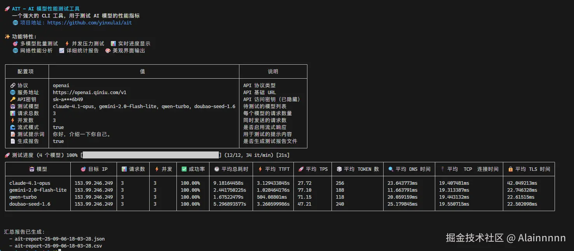
Task: Click the bar chart icon in the 请求数 header
Action: [x=124, y=169]
